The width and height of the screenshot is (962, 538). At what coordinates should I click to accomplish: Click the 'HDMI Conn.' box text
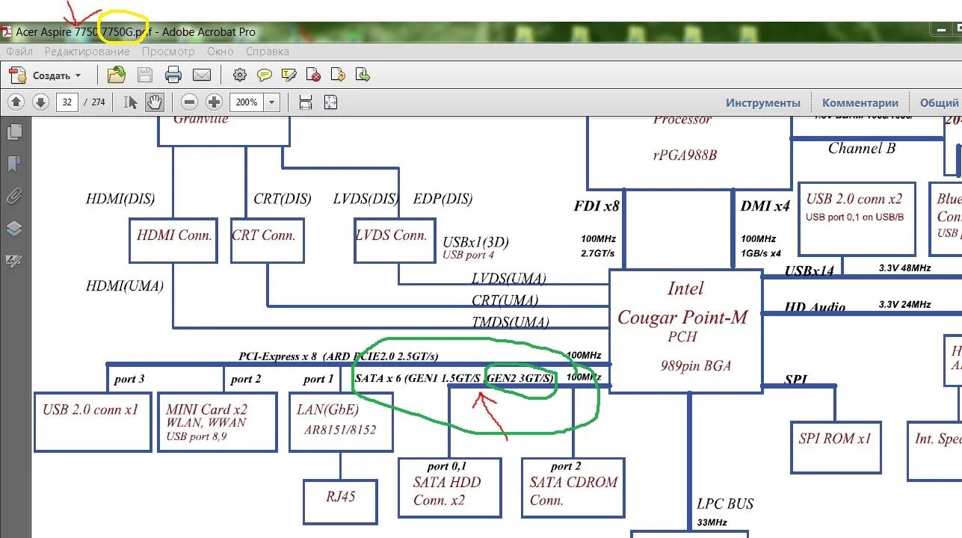click(x=174, y=235)
